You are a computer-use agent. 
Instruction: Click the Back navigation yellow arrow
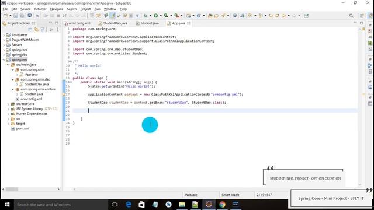283,16
